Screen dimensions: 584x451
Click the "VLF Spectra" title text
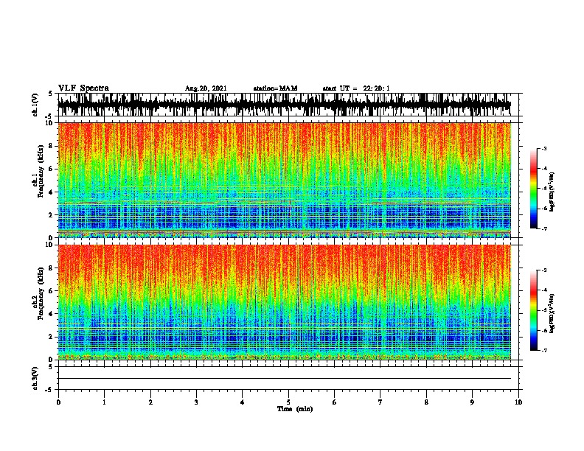pos(83,88)
